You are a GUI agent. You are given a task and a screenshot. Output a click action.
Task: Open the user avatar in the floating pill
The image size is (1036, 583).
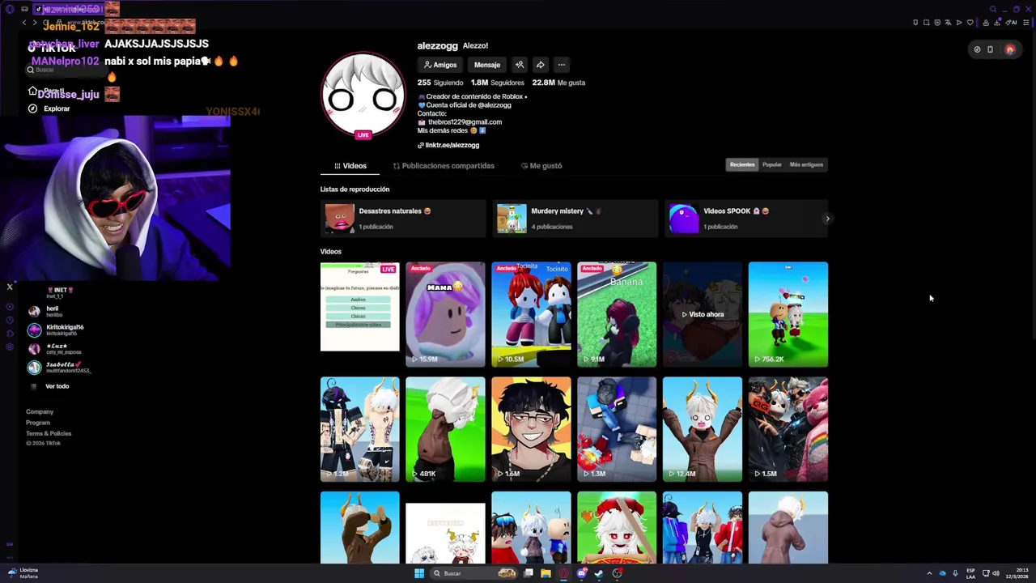coord(1010,49)
